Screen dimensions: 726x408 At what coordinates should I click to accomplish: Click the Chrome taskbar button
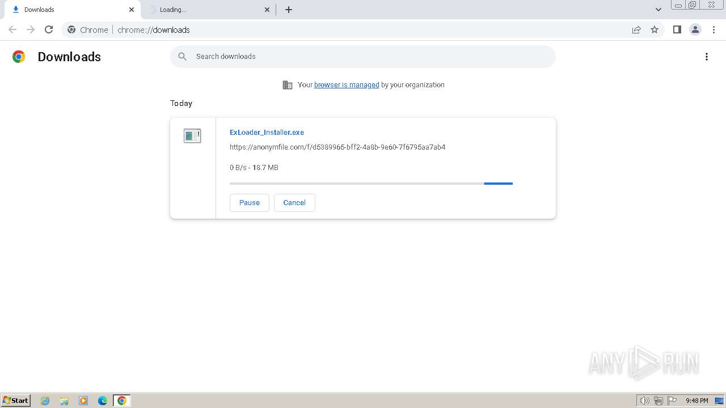(121, 401)
